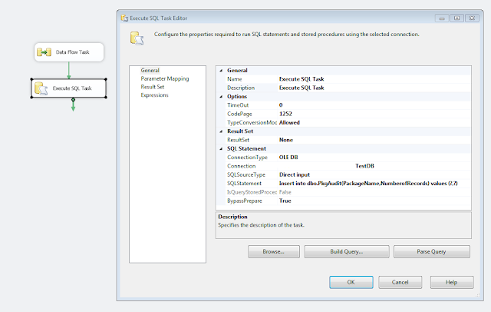Click the green output arrow below Execute SQL Task
Screen dimensions: 491x312
pyautogui.click(x=73, y=105)
